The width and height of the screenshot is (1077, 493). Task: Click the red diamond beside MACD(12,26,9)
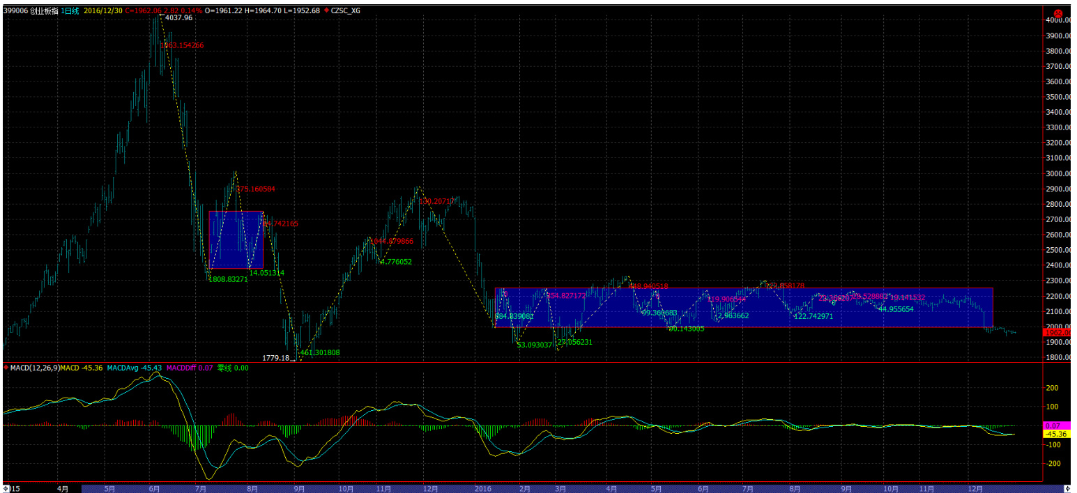[6, 367]
